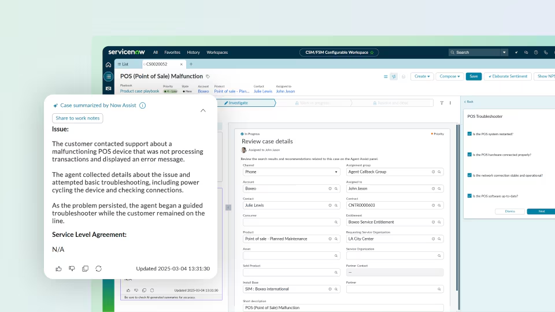Click the Next button in POS Troubleshooter

541,211
